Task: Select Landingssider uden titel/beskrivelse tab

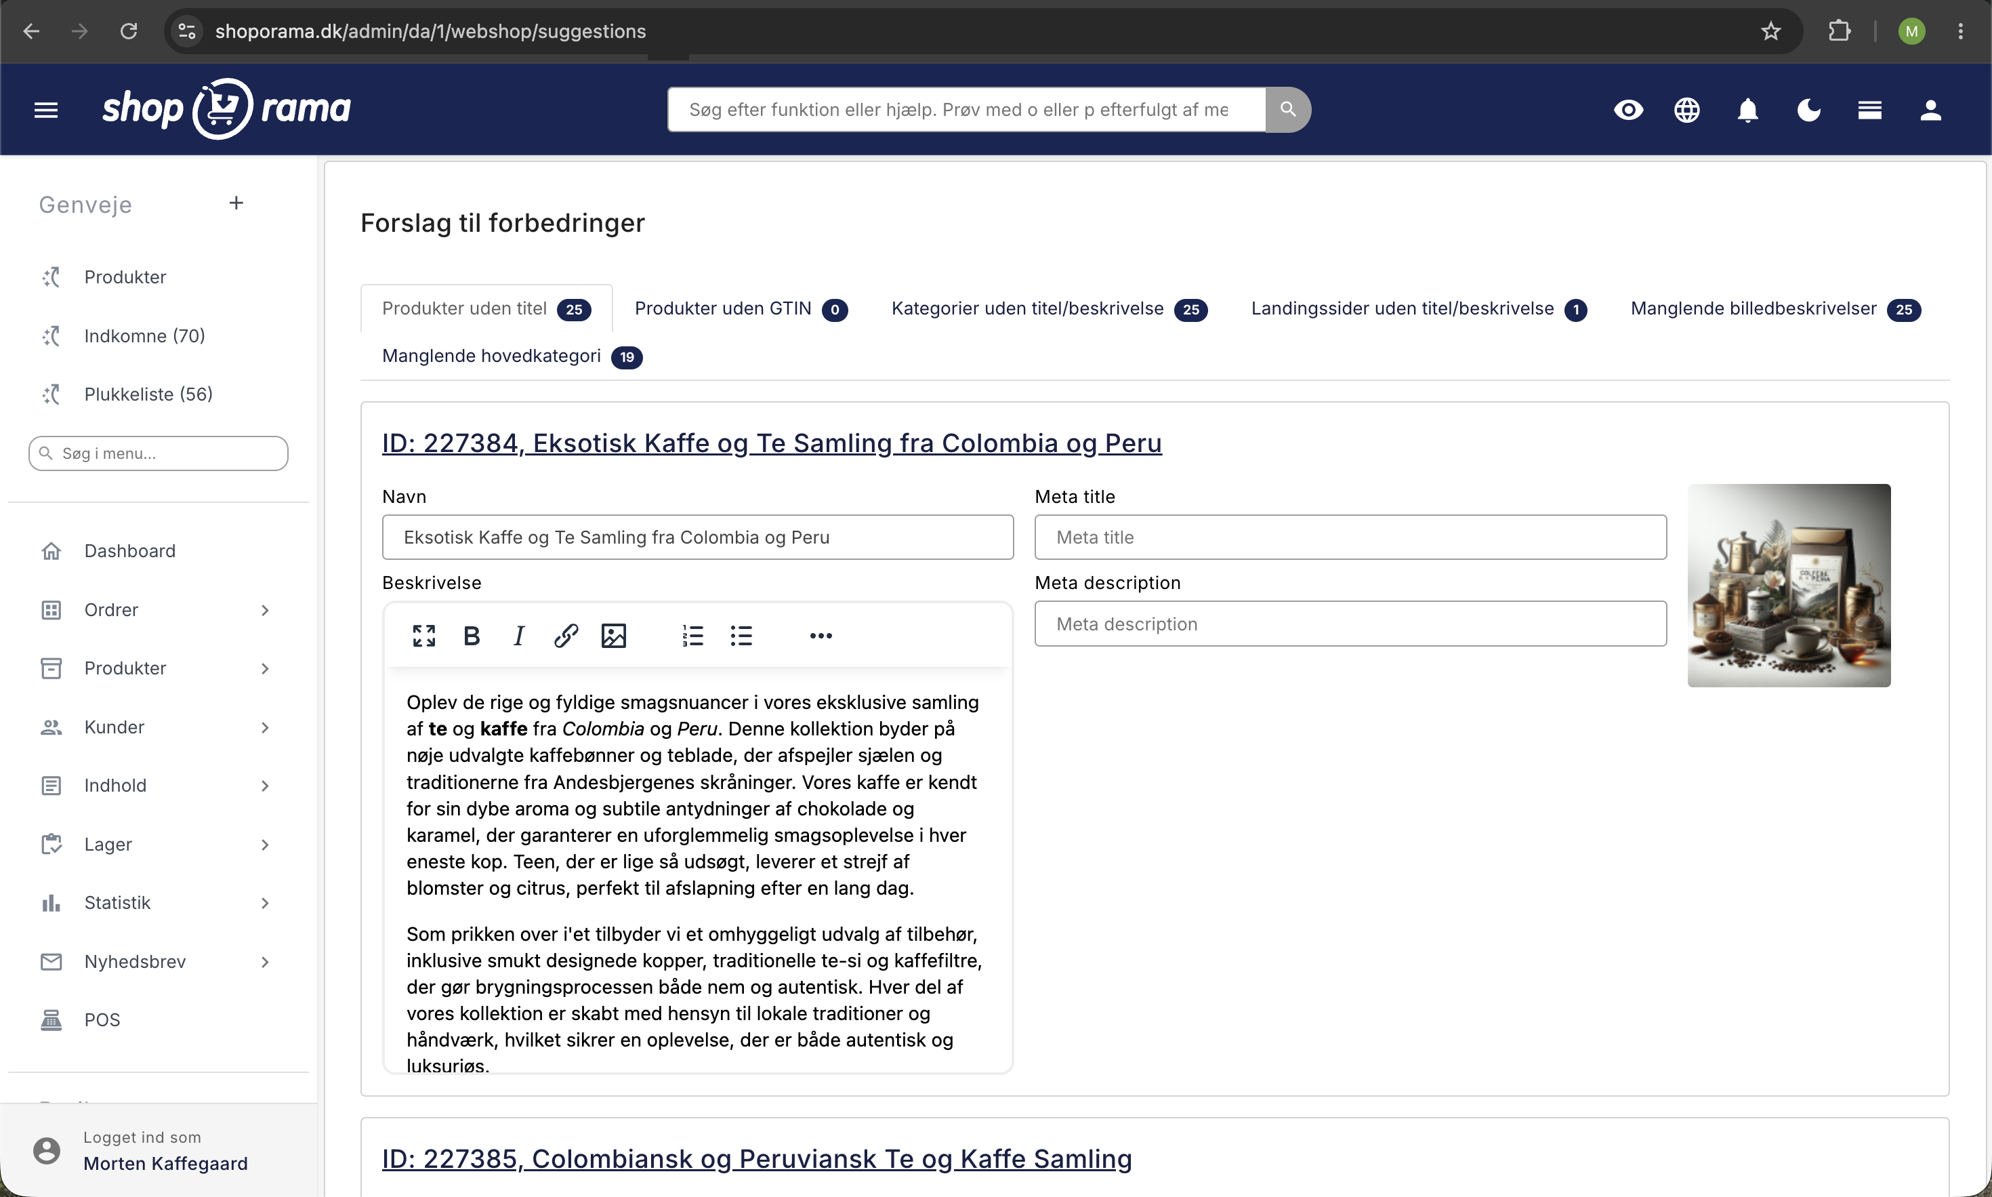Action: (x=1418, y=309)
